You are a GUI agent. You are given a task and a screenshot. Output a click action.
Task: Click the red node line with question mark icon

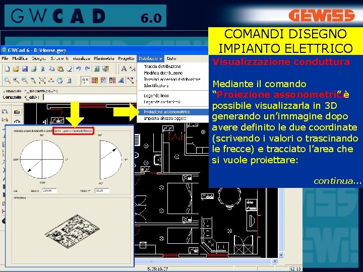click(x=131, y=80)
